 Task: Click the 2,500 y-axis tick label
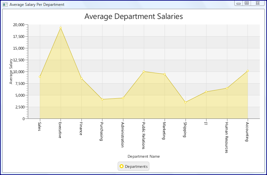click(20, 107)
